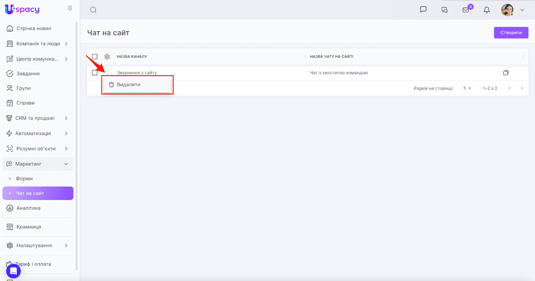Open the support chat bubble widget
Viewport: 535px width, 281px height.
pyautogui.click(x=13, y=271)
